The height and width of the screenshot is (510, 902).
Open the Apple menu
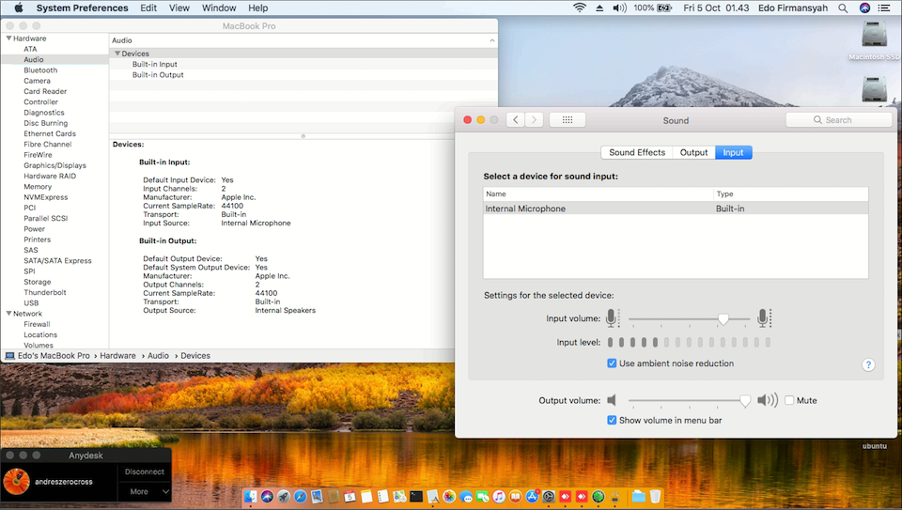pos(19,8)
